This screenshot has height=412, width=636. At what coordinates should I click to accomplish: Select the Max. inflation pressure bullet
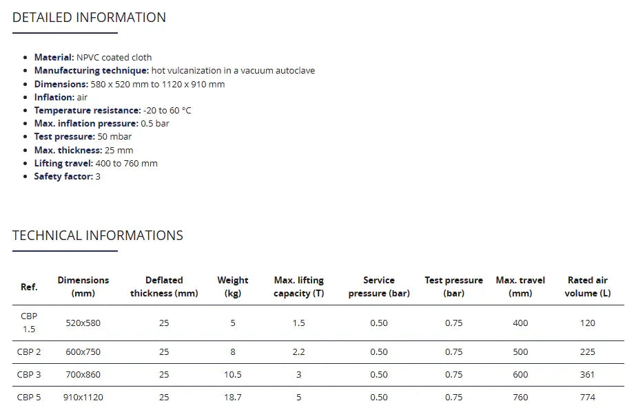101,124
